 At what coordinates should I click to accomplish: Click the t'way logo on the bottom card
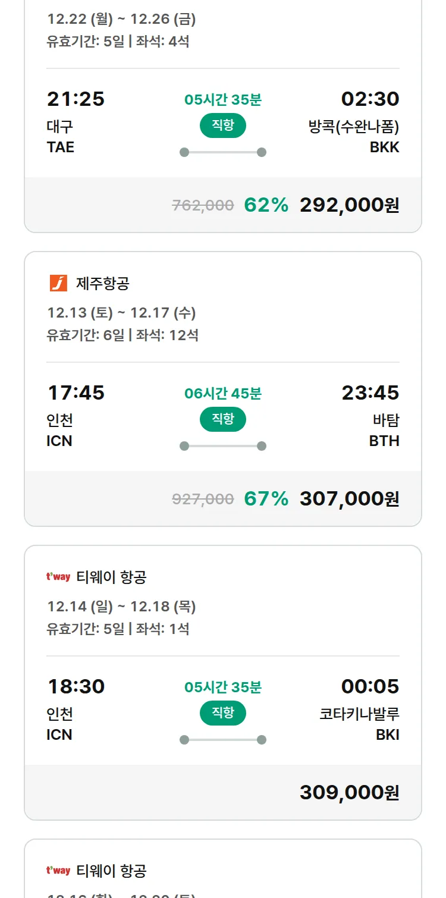click(x=58, y=871)
